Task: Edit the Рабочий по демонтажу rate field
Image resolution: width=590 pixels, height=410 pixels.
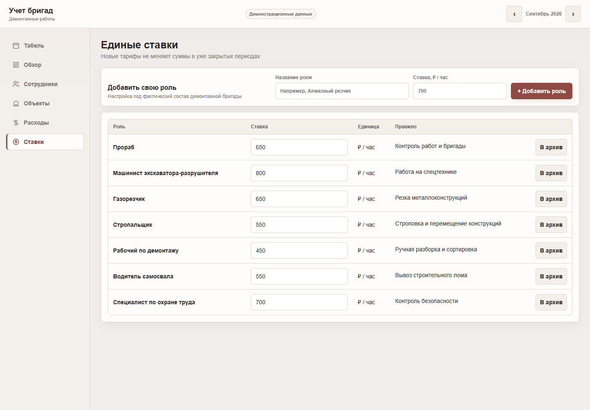Action: [x=299, y=251]
